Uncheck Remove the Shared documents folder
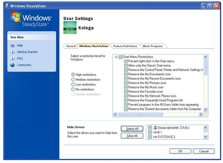Screen dimensions: 223x163 126,109
